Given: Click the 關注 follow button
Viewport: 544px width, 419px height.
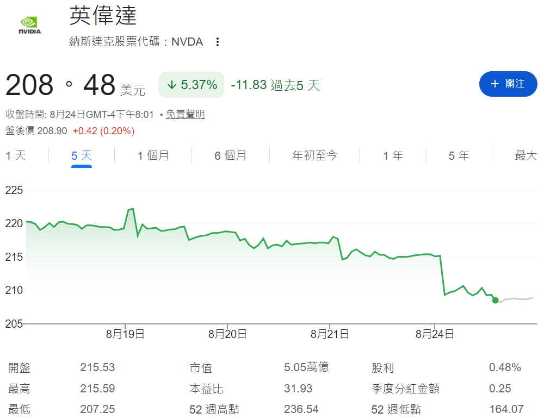Looking at the screenshot, I should click(508, 84).
